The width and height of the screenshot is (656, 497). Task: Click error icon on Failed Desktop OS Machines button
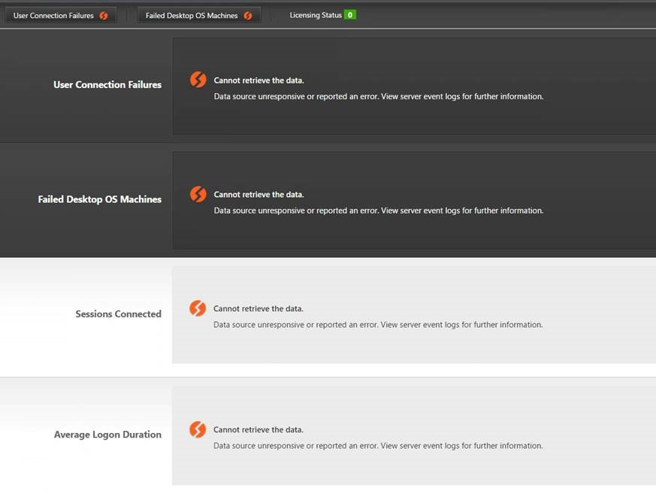click(248, 16)
